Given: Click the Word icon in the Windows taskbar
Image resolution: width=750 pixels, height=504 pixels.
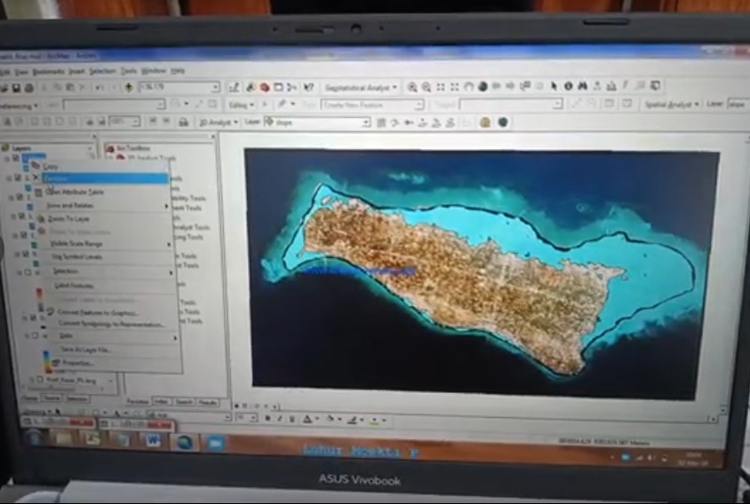Looking at the screenshot, I should point(153,440).
